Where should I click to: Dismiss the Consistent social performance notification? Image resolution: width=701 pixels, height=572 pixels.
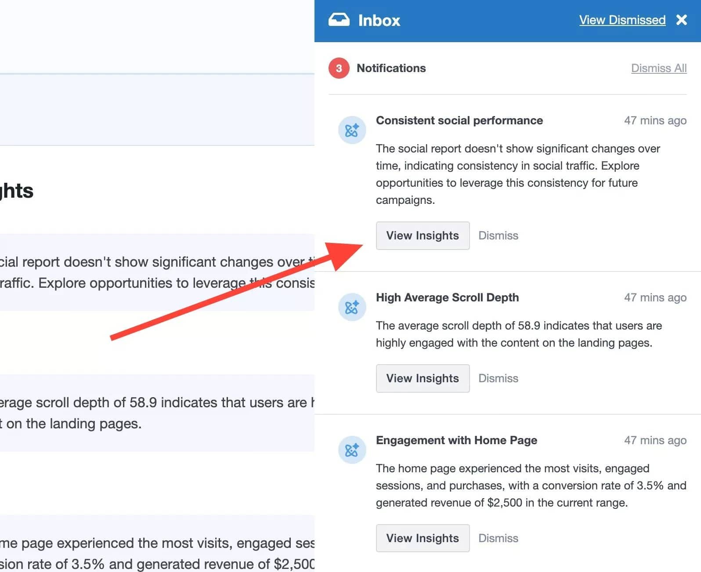click(x=498, y=236)
